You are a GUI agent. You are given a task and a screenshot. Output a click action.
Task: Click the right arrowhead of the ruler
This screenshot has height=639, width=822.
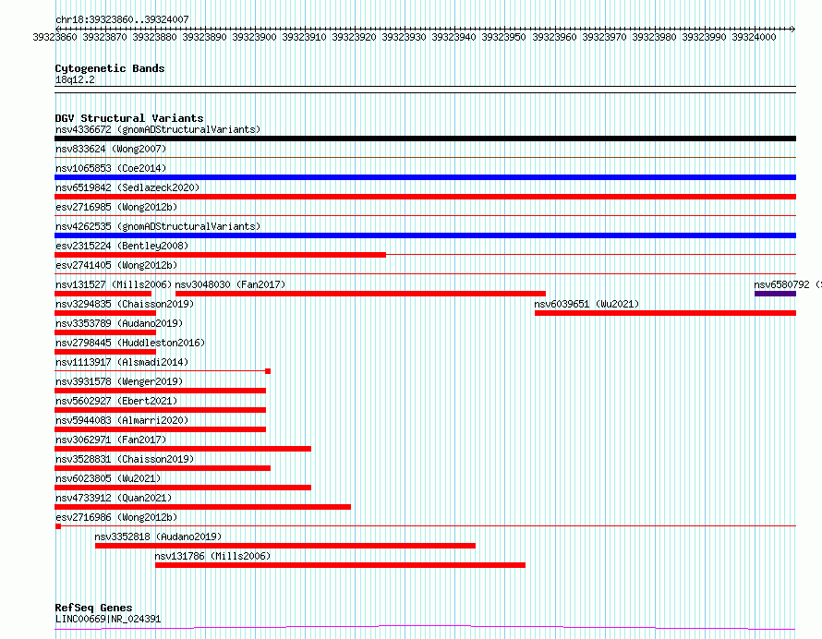click(x=792, y=29)
